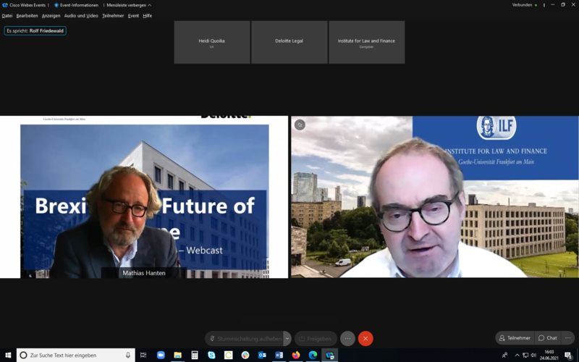Collapse menu bar with Menüleiste verbergen
Image resolution: width=579 pixels, height=362 pixels.
pos(129,5)
